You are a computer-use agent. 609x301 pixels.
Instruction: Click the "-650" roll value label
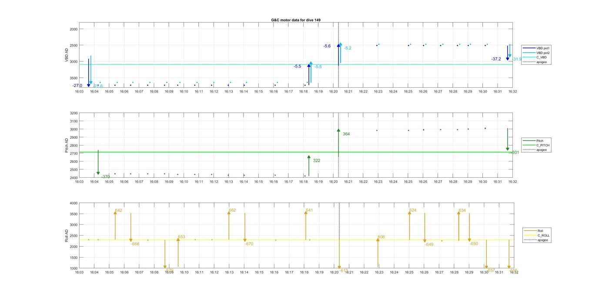pos(474,244)
